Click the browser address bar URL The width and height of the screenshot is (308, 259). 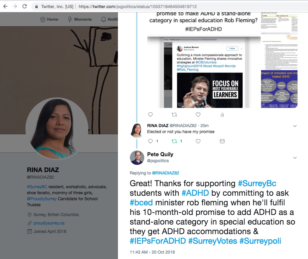(137, 7)
